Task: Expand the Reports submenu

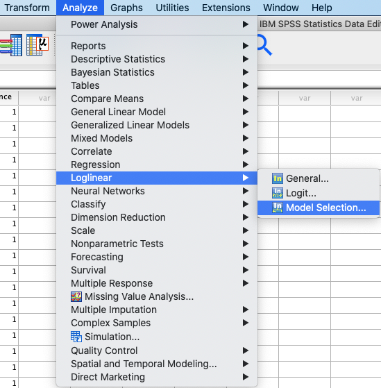Action: [x=157, y=46]
